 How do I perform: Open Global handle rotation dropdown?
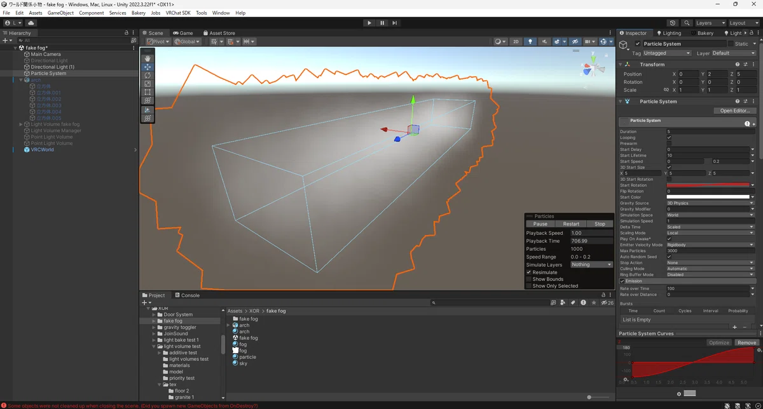[x=187, y=41]
